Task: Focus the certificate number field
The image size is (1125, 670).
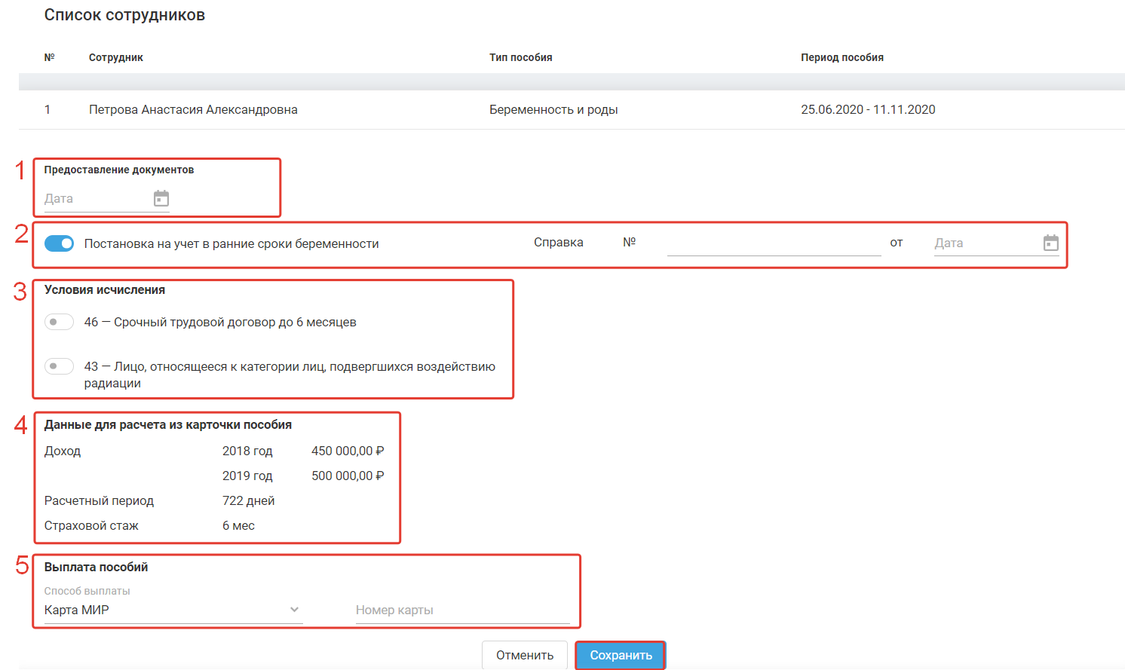Action: point(774,243)
